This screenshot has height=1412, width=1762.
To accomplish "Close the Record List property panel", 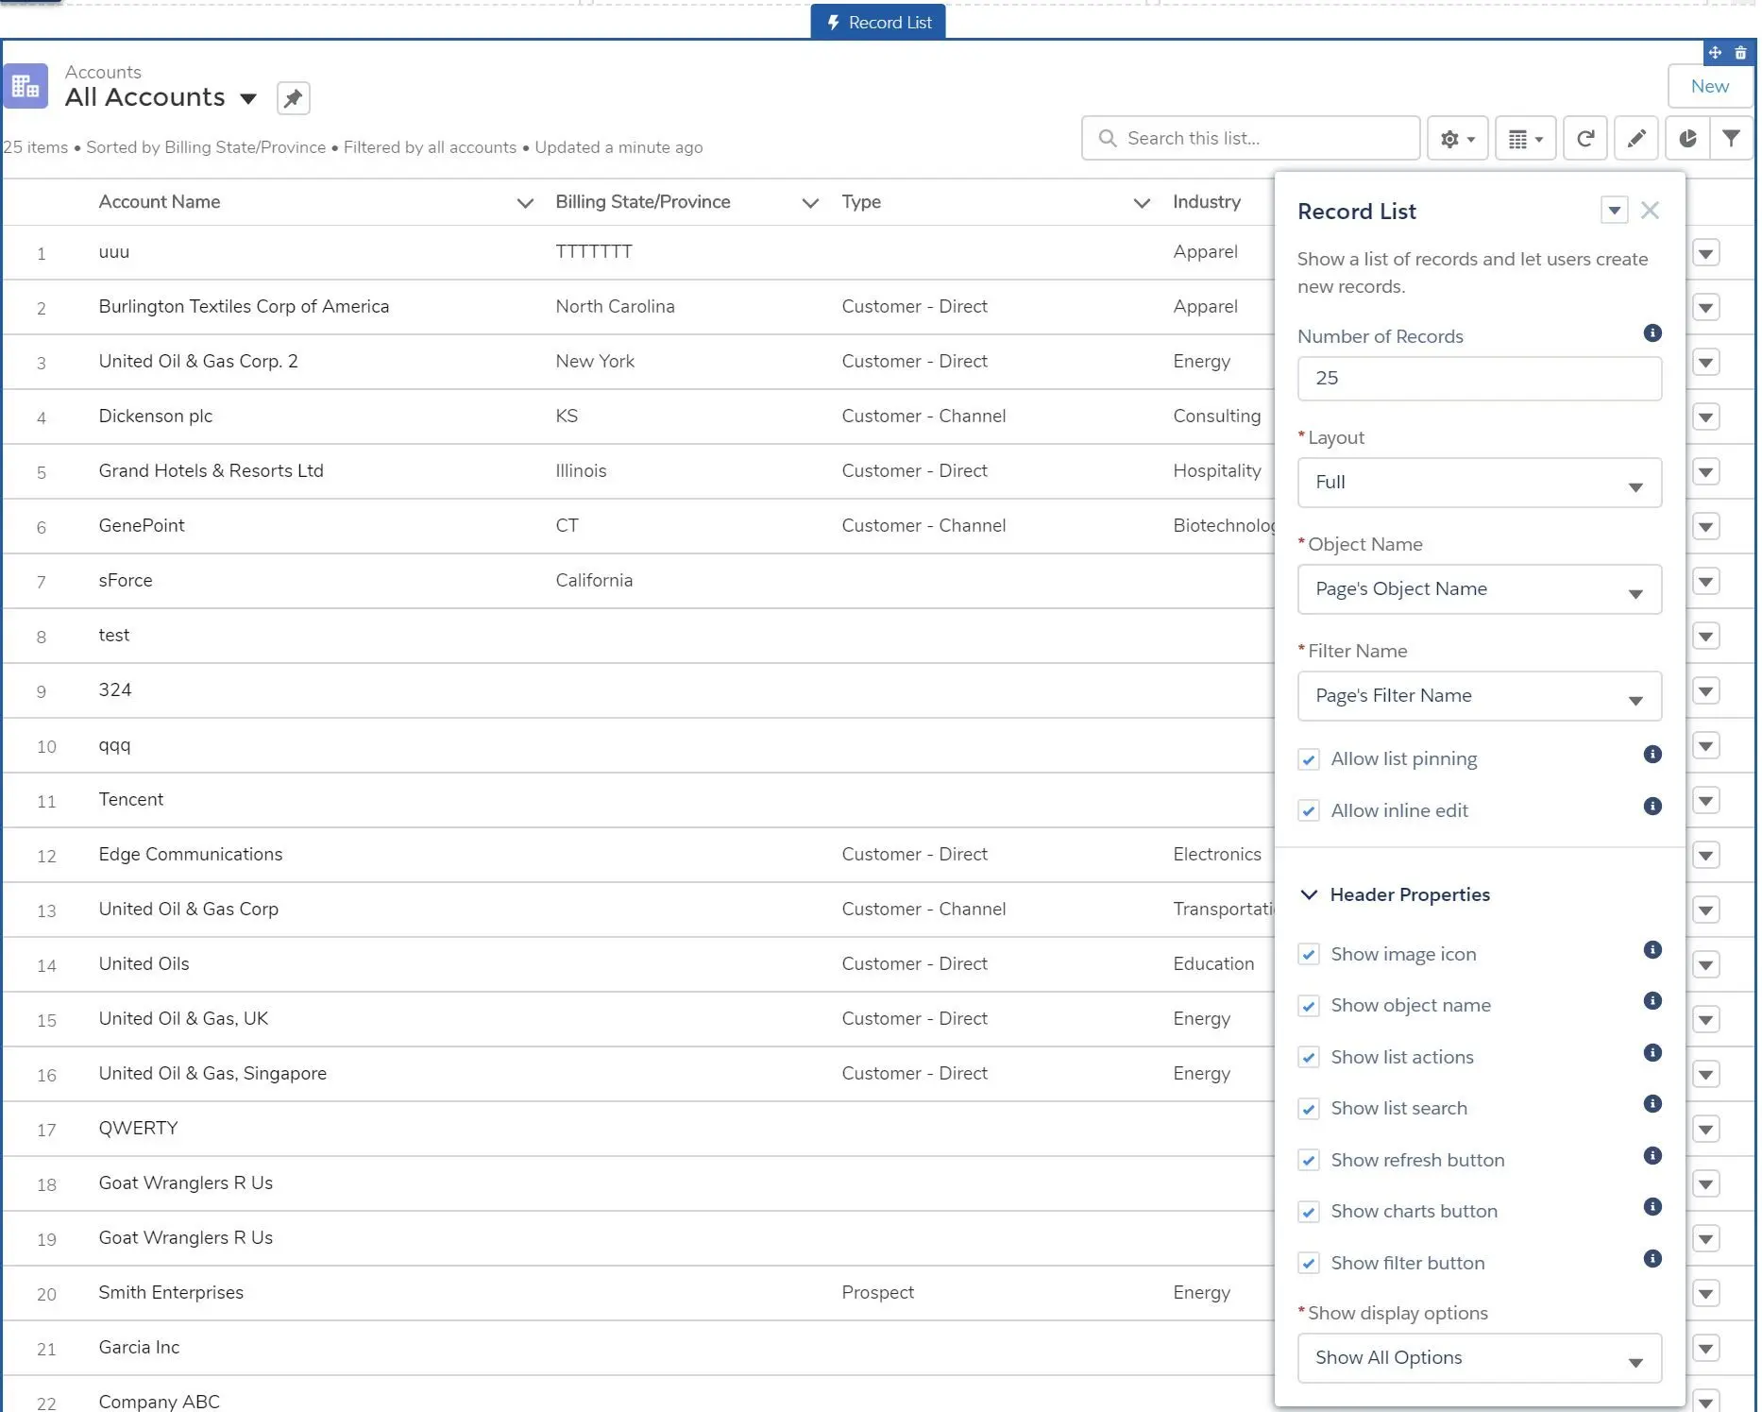I will tap(1650, 211).
